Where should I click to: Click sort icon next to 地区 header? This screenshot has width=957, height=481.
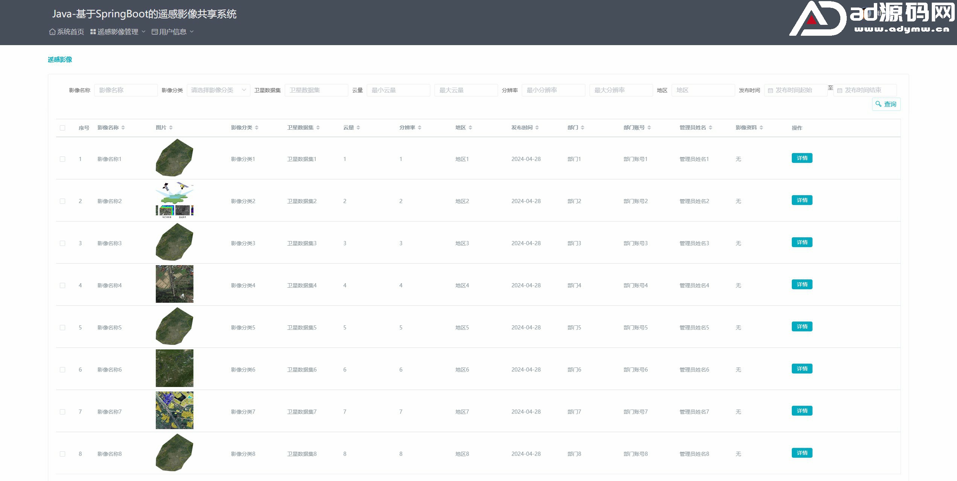(470, 128)
